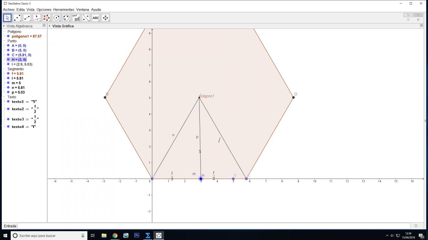Screen dimensions: 428x240
Task: Choose the Ellipse conic tool
Action: pyautogui.click(x=66, y=18)
